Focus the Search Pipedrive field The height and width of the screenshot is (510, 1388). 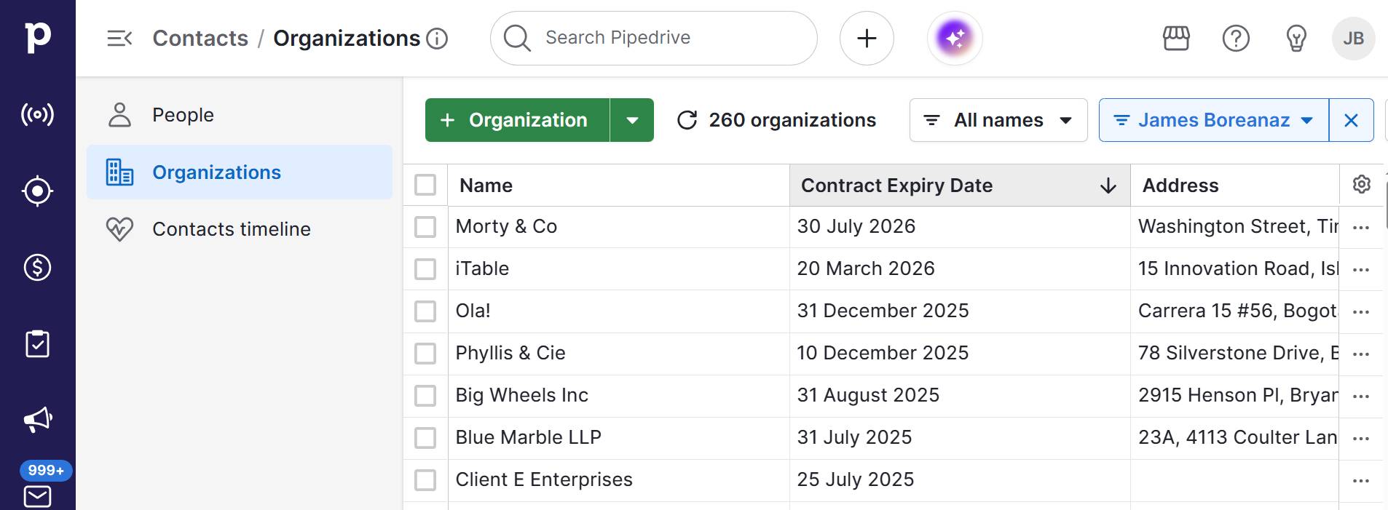coord(654,38)
